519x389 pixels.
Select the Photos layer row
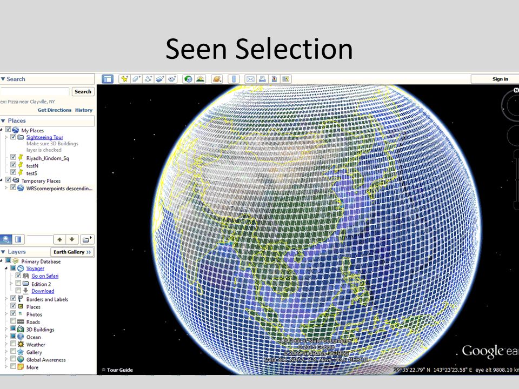click(x=34, y=314)
